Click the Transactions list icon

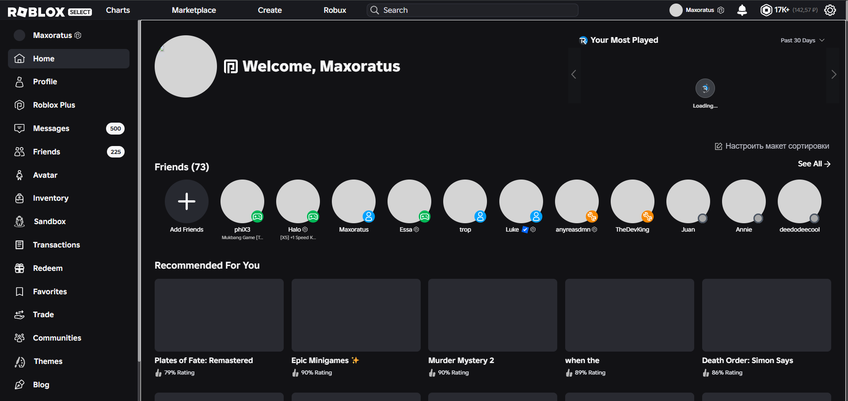coord(19,245)
